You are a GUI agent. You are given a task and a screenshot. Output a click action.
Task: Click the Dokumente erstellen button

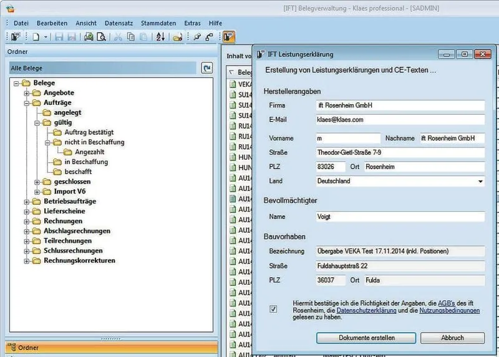click(366, 338)
